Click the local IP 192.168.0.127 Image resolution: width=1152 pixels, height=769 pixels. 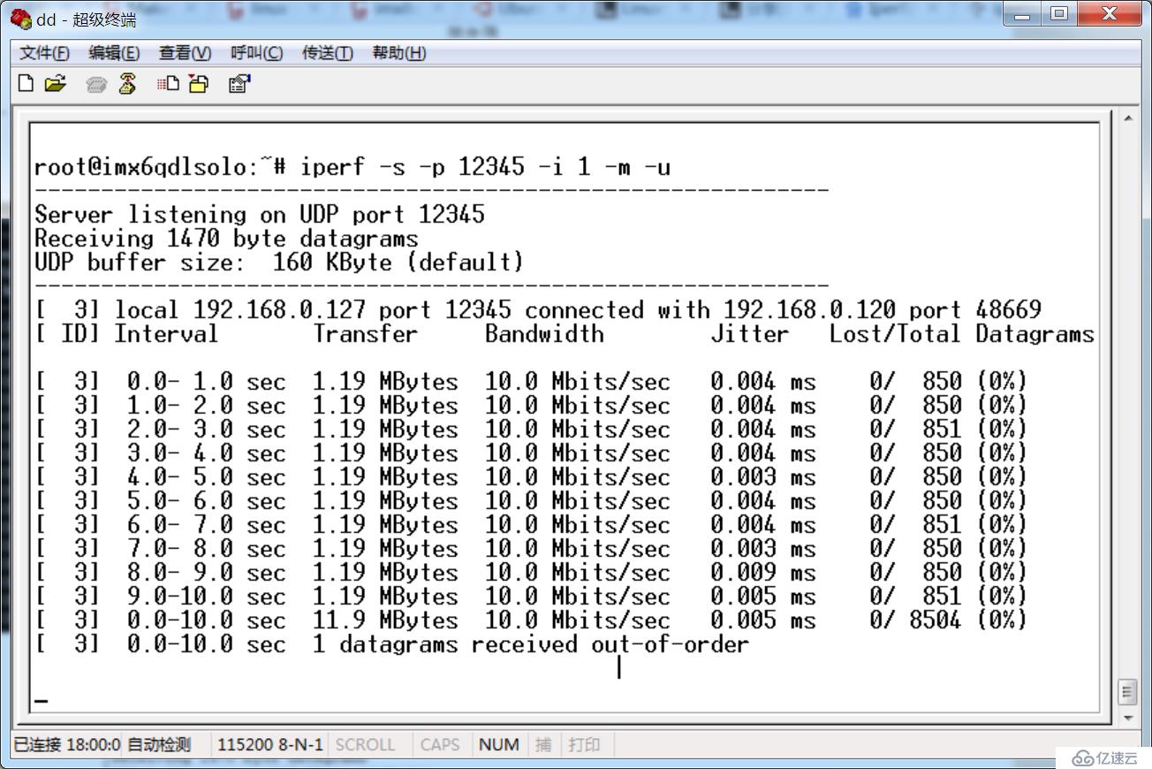[279, 309]
